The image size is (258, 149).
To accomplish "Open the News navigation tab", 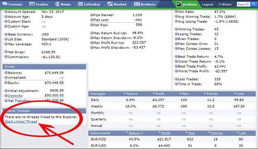I will click(x=63, y=4).
